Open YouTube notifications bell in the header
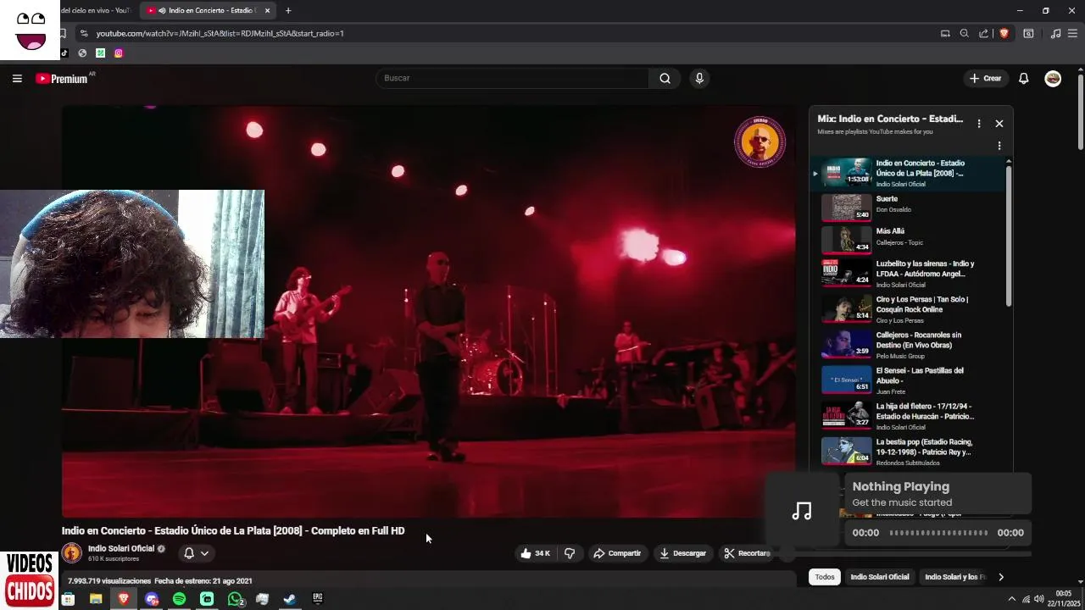The height and width of the screenshot is (610, 1085). tap(1023, 78)
